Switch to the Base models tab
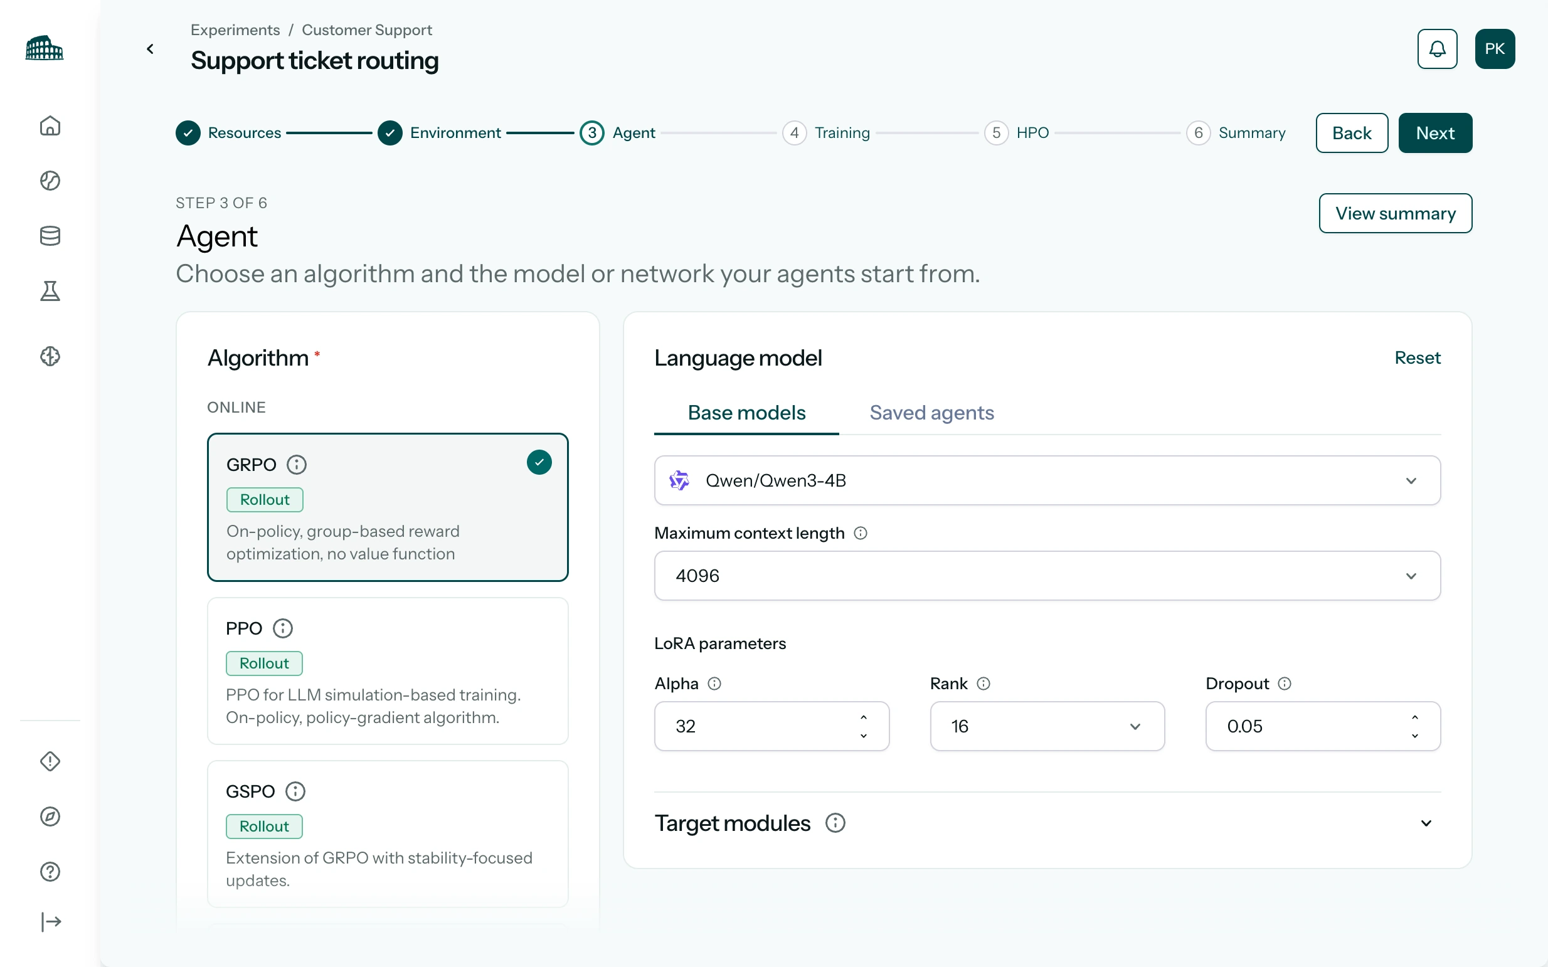This screenshot has height=967, width=1548. pyautogui.click(x=746, y=413)
